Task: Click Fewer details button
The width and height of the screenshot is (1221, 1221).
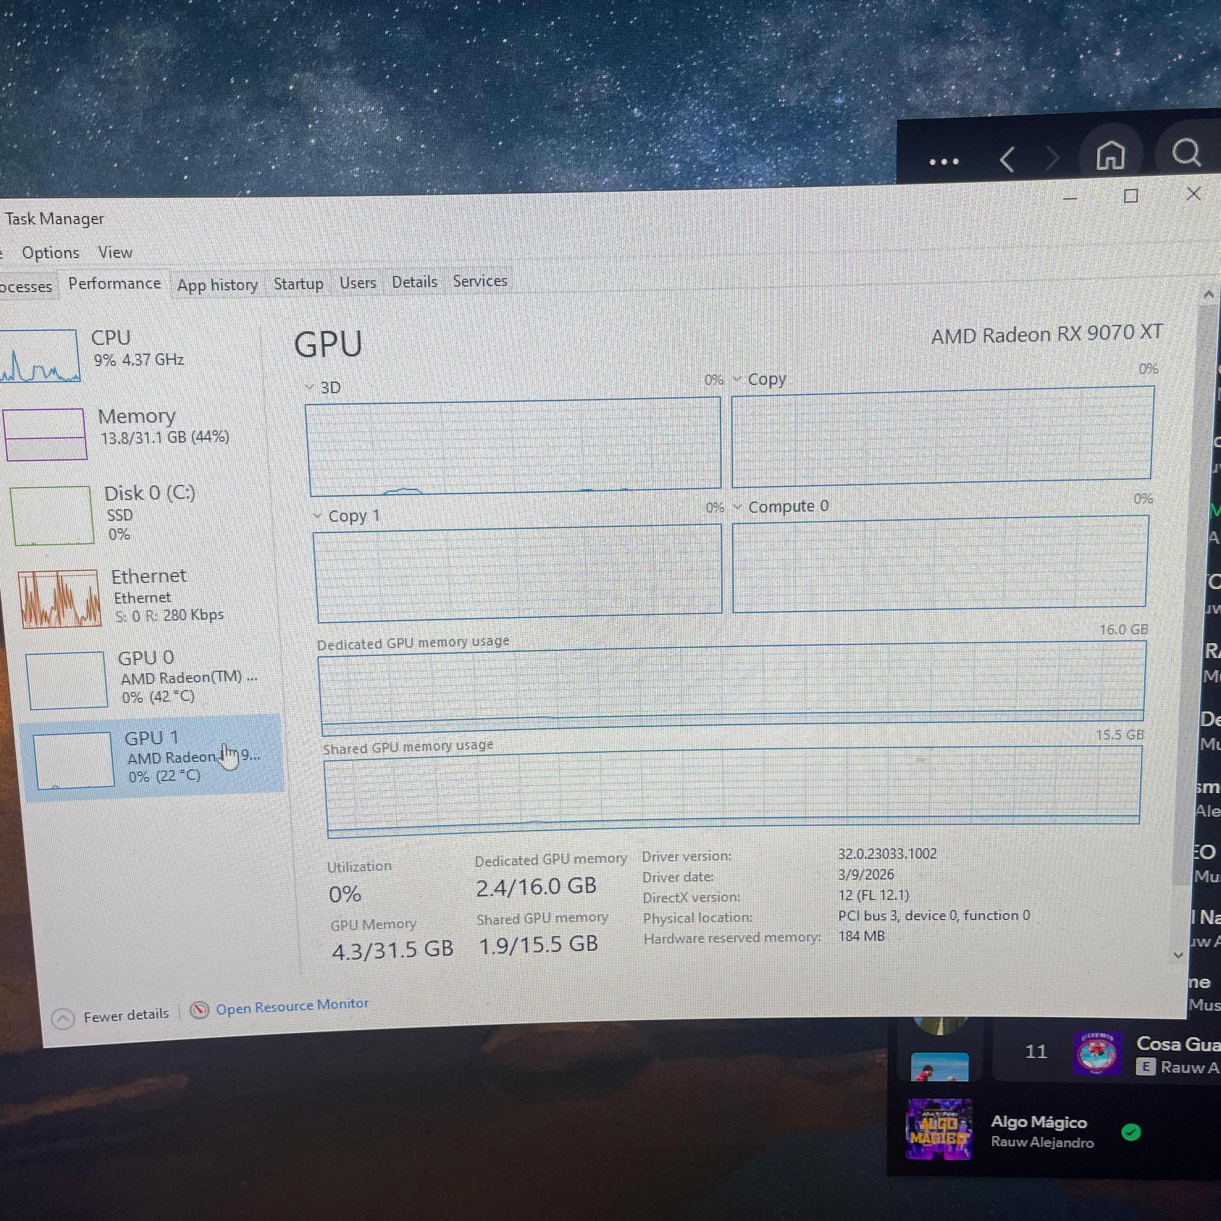Action: tap(111, 1017)
